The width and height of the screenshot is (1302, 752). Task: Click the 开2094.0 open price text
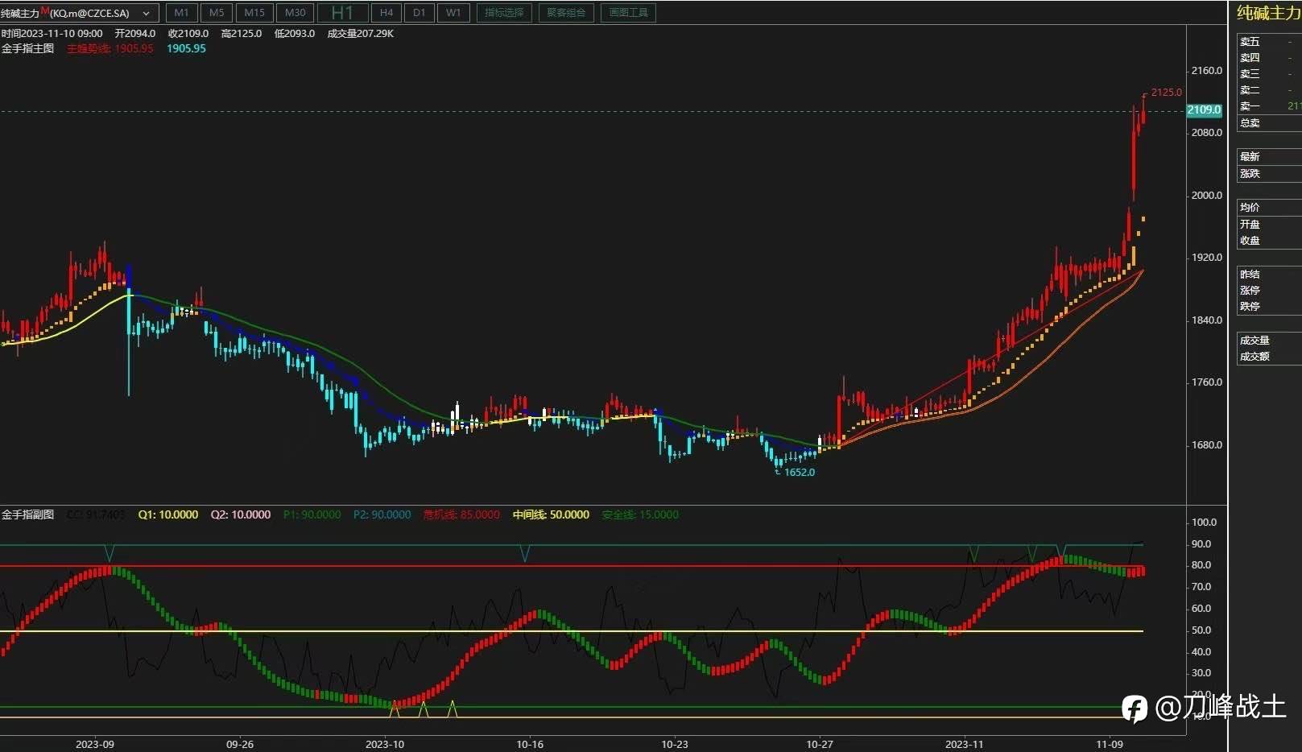point(135,34)
